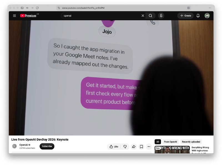Click the YouTube Premium logo

coord(28,16)
